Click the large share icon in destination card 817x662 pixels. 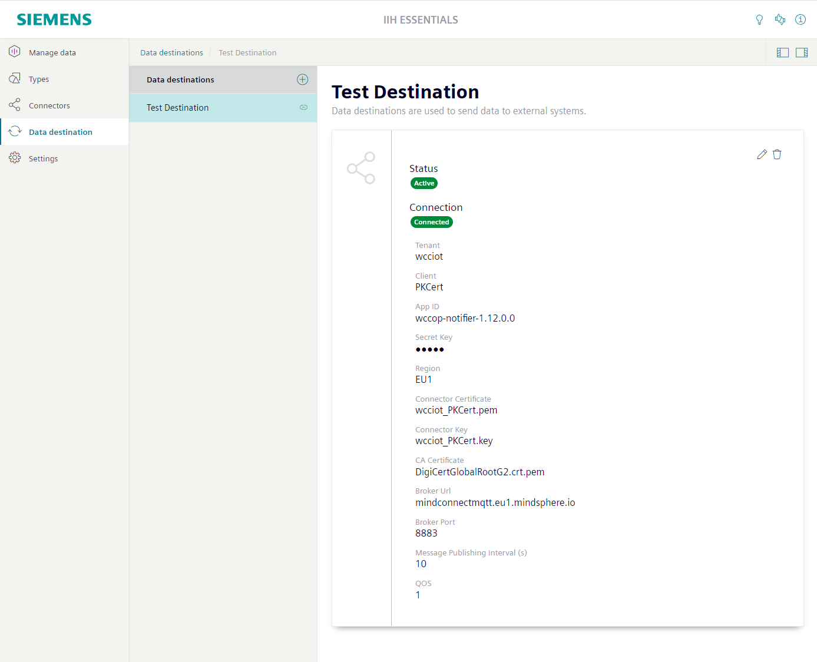pyautogui.click(x=361, y=168)
